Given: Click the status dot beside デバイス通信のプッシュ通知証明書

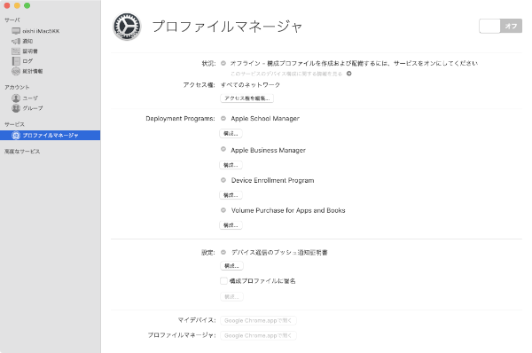Looking at the screenshot, I should pos(223,252).
